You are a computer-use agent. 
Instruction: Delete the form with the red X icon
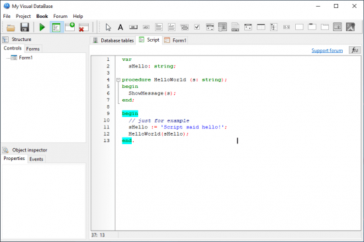click(x=83, y=27)
